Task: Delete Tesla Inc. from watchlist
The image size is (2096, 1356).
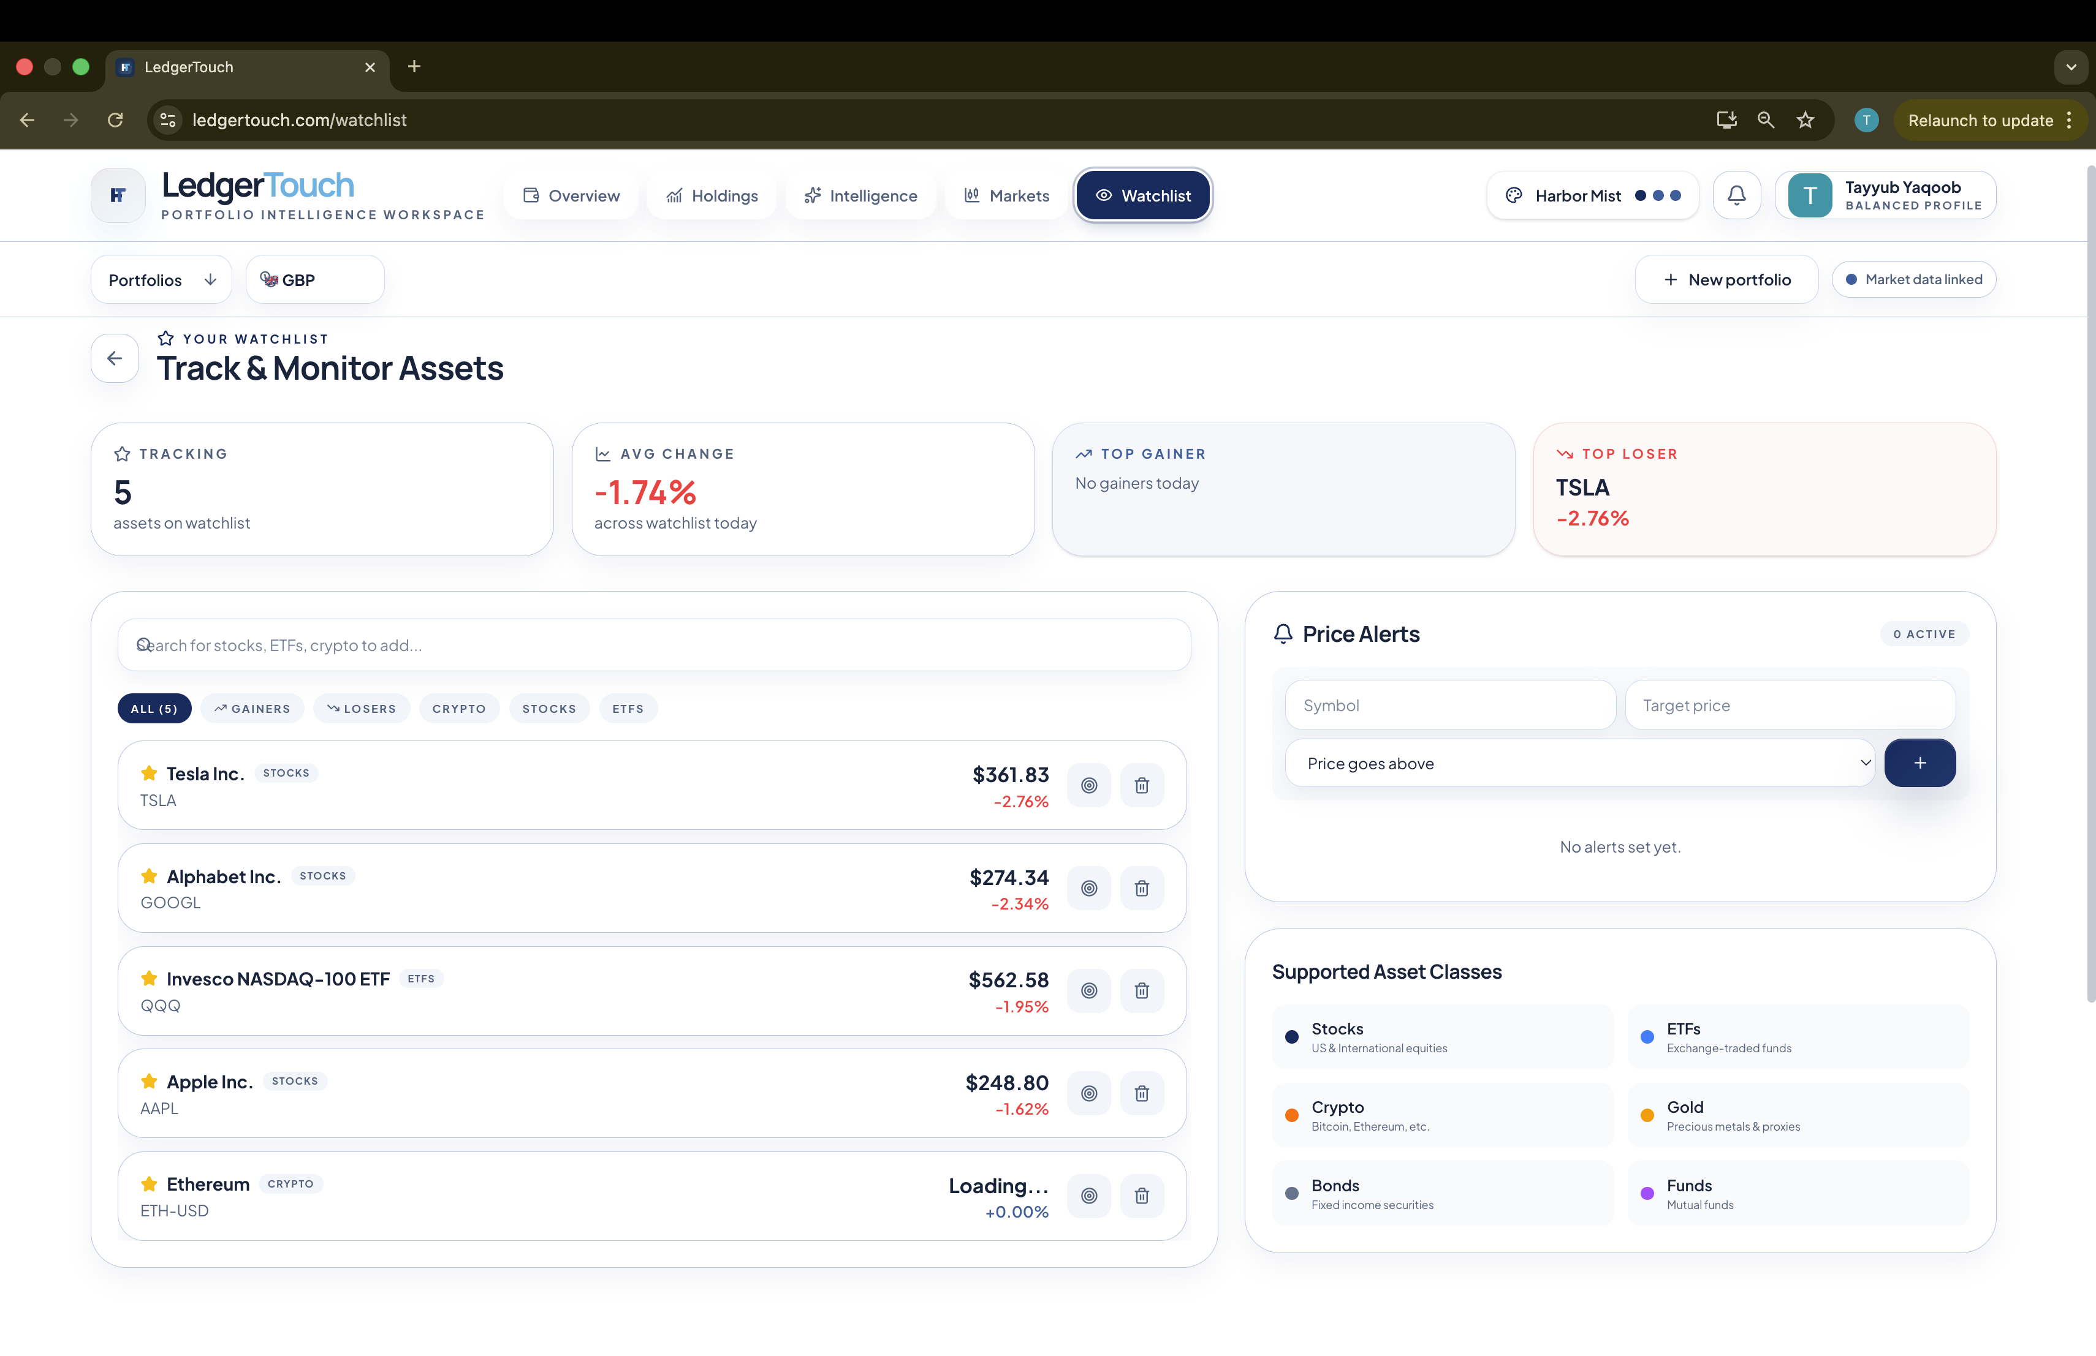Action: (x=1141, y=785)
